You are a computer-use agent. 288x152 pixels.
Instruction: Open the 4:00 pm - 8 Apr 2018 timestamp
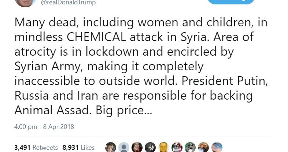[44, 127]
